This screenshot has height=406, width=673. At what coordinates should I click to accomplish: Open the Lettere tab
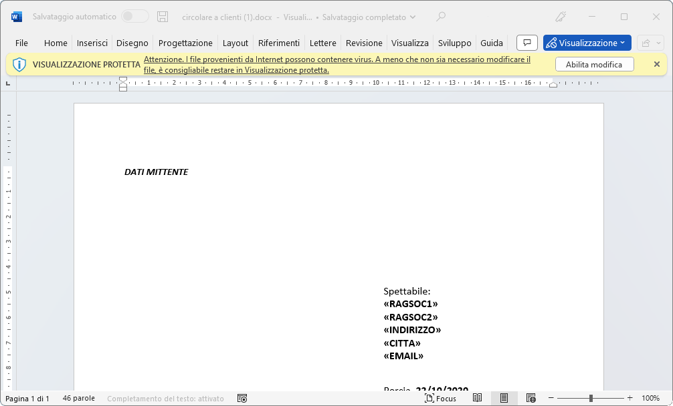(x=322, y=43)
